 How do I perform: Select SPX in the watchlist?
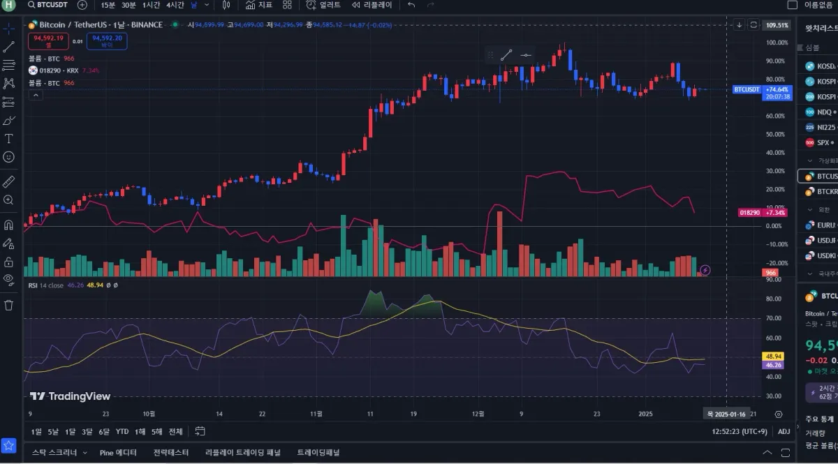pos(821,142)
